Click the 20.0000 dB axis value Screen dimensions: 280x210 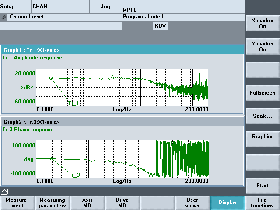point(25,73)
